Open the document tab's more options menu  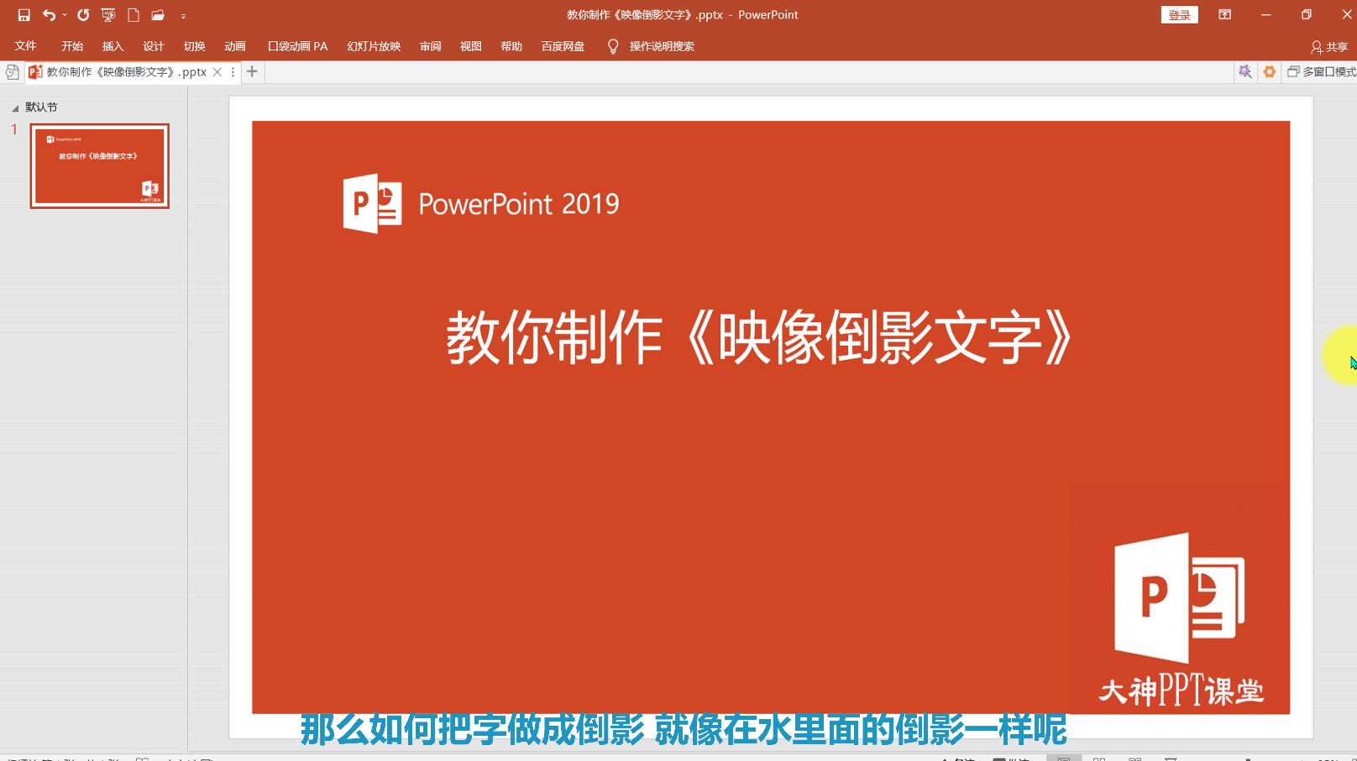point(233,72)
